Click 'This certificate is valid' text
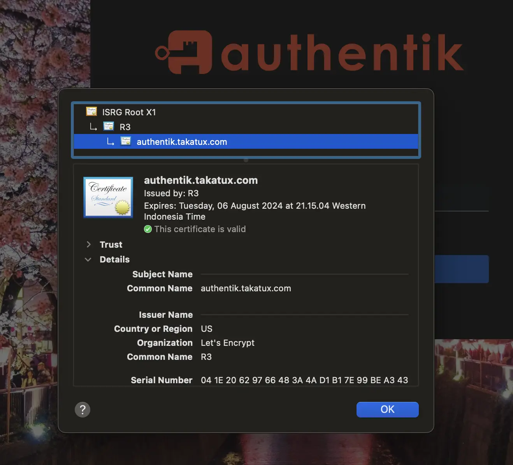 (200, 229)
